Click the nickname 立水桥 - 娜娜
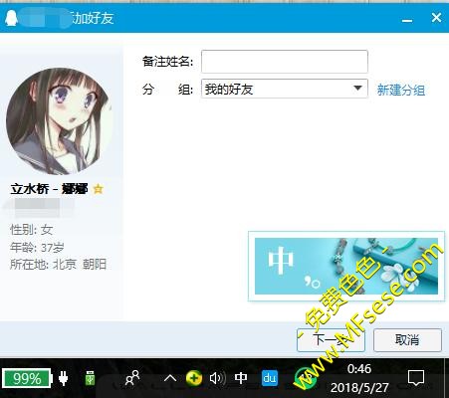 coord(49,189)
